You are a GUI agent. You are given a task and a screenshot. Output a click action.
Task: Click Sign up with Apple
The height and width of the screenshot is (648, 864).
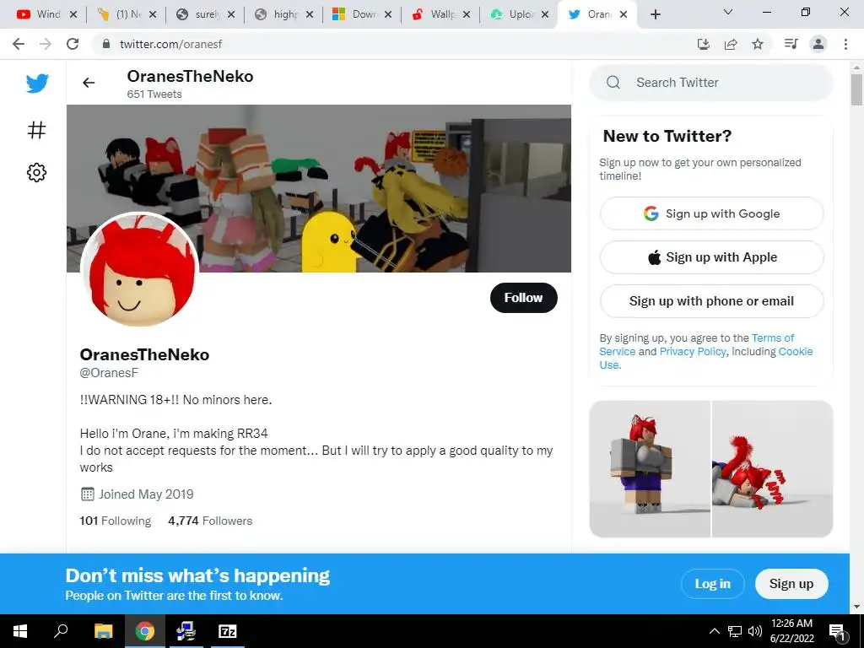click(x=711, y=257)
